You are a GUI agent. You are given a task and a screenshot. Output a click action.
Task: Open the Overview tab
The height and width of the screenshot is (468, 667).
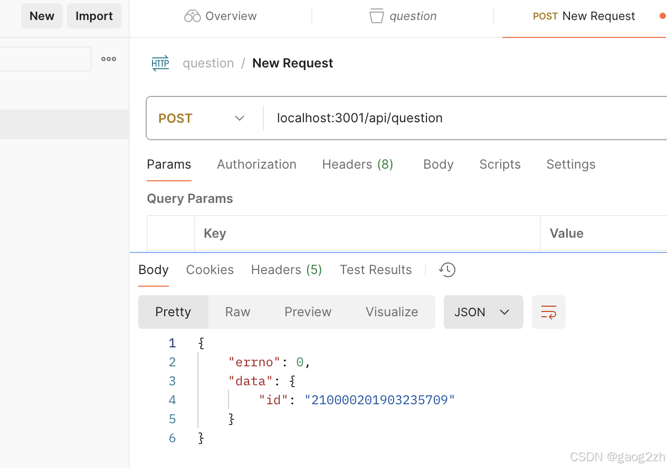(221, 16)
